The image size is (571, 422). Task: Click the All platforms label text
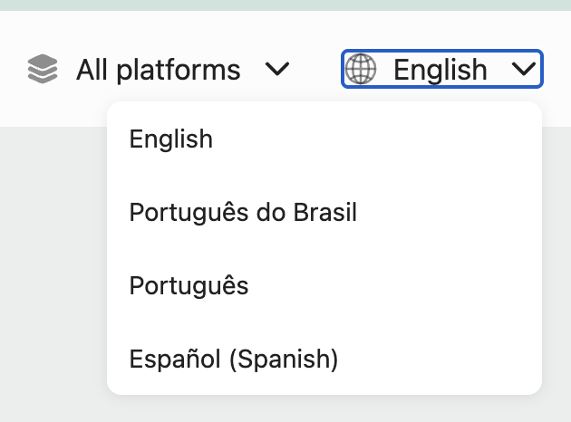click(159, 70)
